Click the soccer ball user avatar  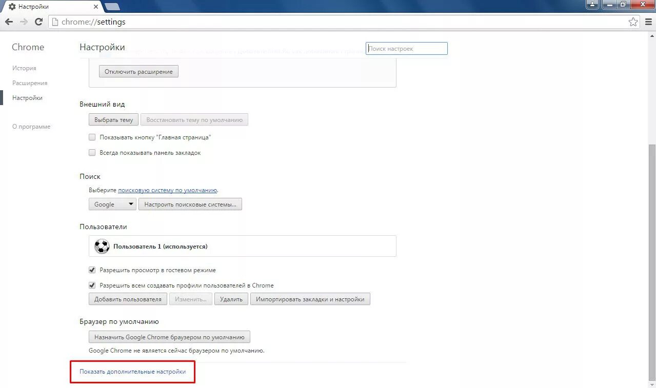pyautogui.click(x=102, y=247)
